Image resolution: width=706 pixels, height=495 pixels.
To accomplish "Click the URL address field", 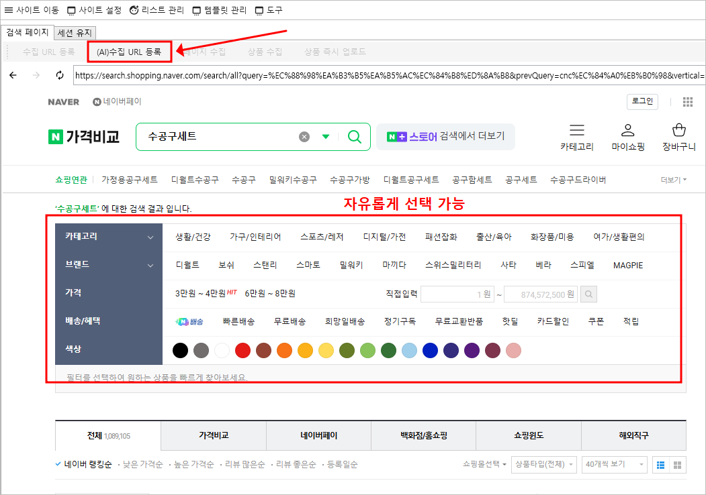I will click(389, 76).
